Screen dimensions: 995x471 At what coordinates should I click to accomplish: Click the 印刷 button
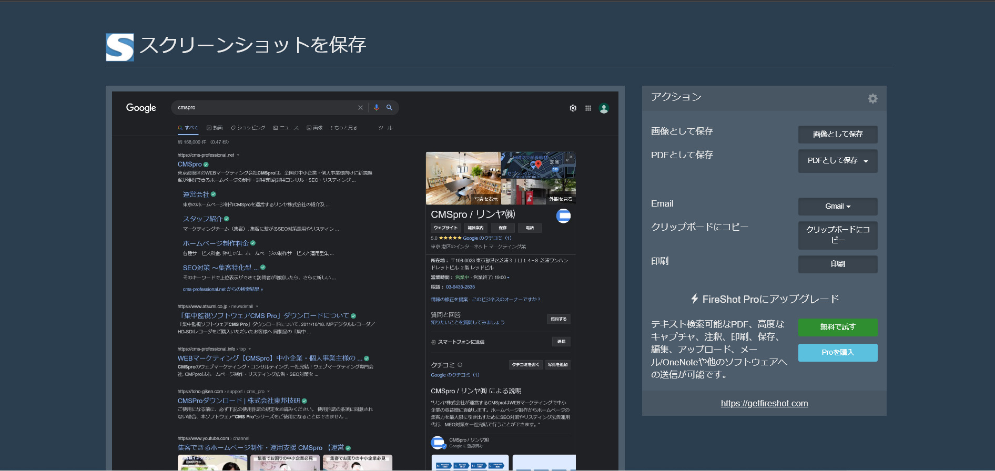pyautogui.click(x=838, y=264)
